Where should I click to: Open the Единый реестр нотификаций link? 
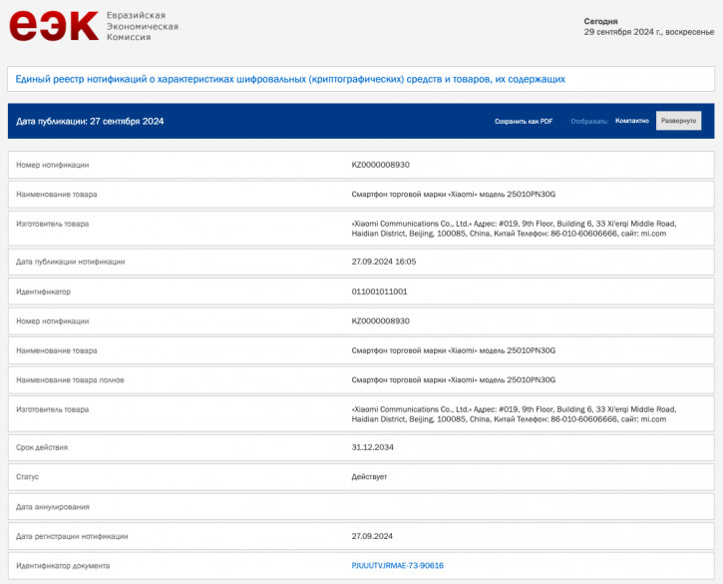pyautogui.click(x=290, y=80)
